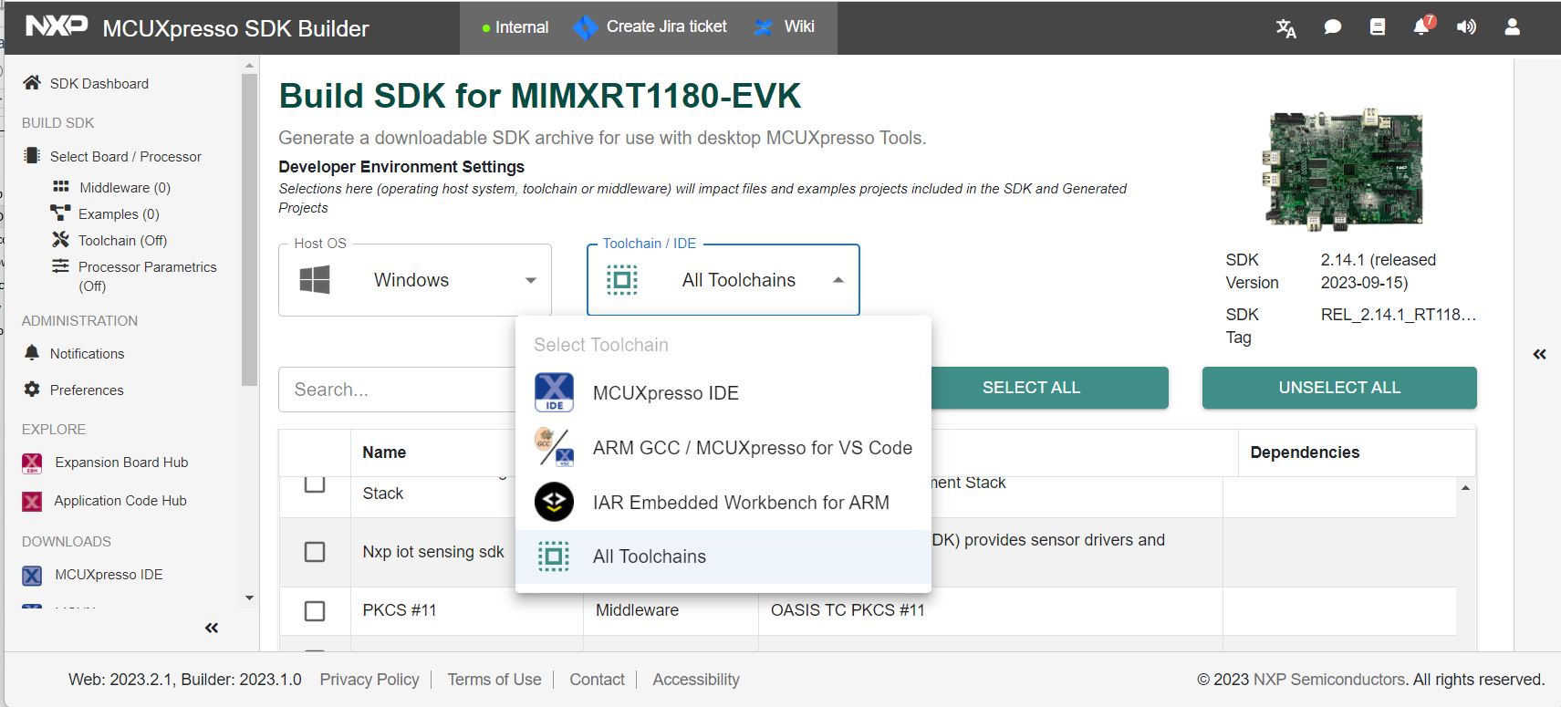Open Processor Parametrics (Off) in sidebar
This screenshot has width=1561, height=707.
click(x=147, y=276)
